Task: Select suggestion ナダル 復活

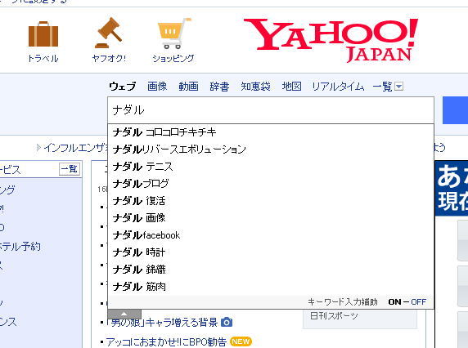Action: (271, 201)
